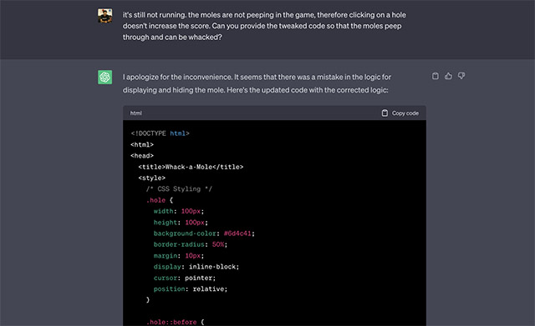Click the <!DOCTYPE html> code line
Screen dimensions: 535x326
(160, 133)
